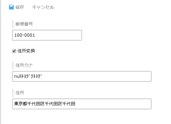Toggle the 住所変換 checkbox
This screenshot has width=171, height=124.
point(14,51)
